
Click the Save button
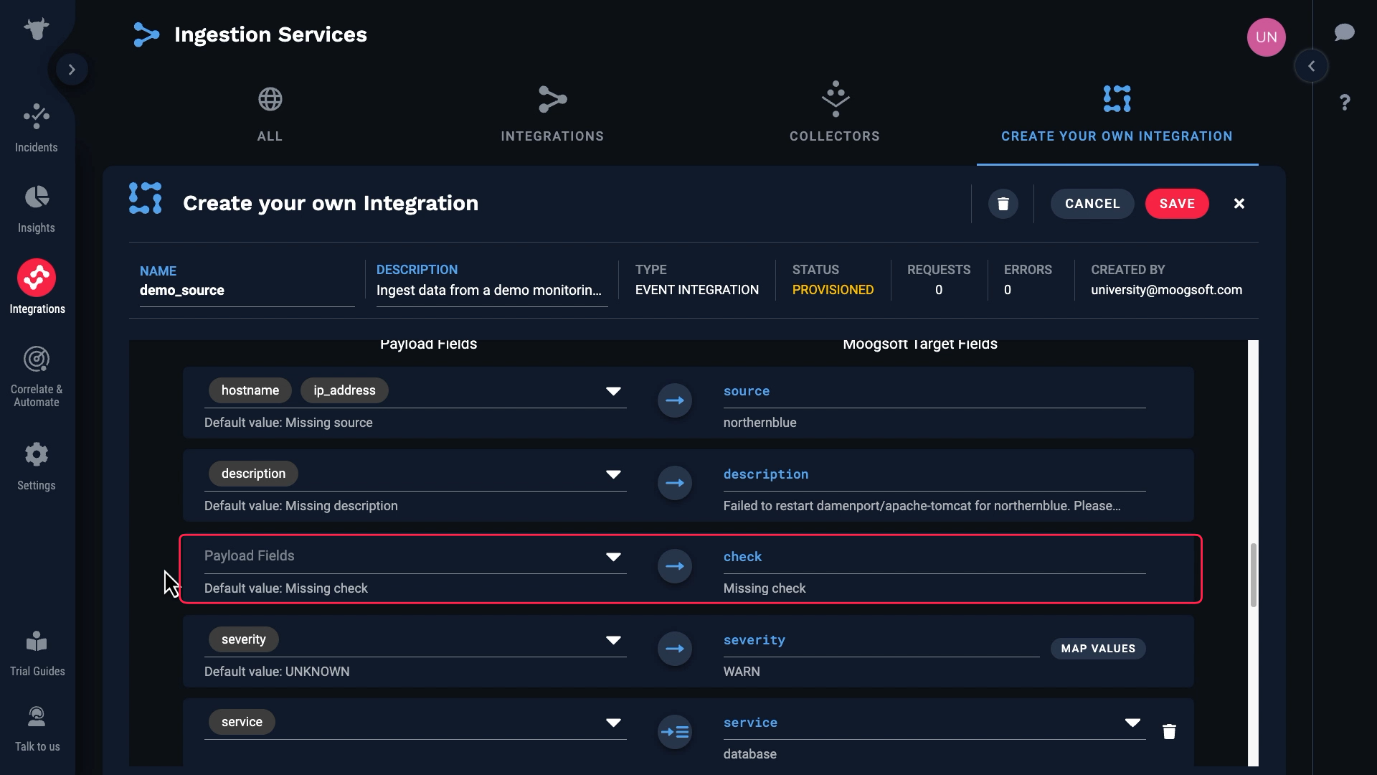pyautogui.click(x=1177, y=204)
